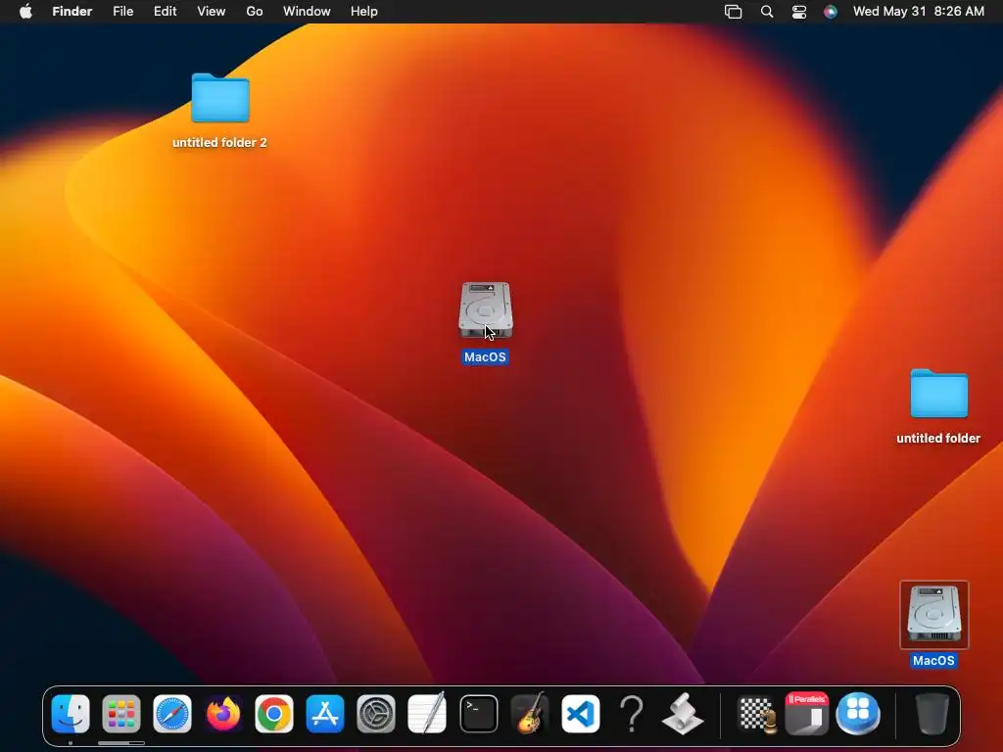Open the Chess app from the Dock
1003x752 pixels.
pos(757,713)
